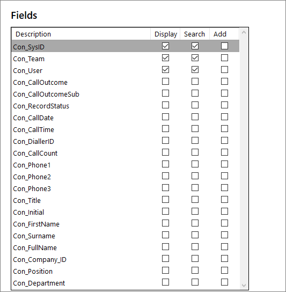Viewport: 286px width, 292px height.
Task: Uncheck Search for Con_Team
Action: click(x=195, y=58)
